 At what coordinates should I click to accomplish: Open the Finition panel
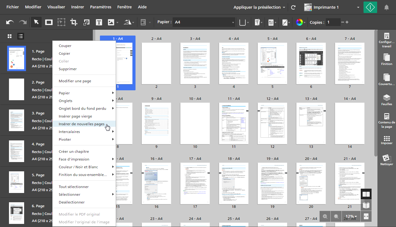click(386, 59)
